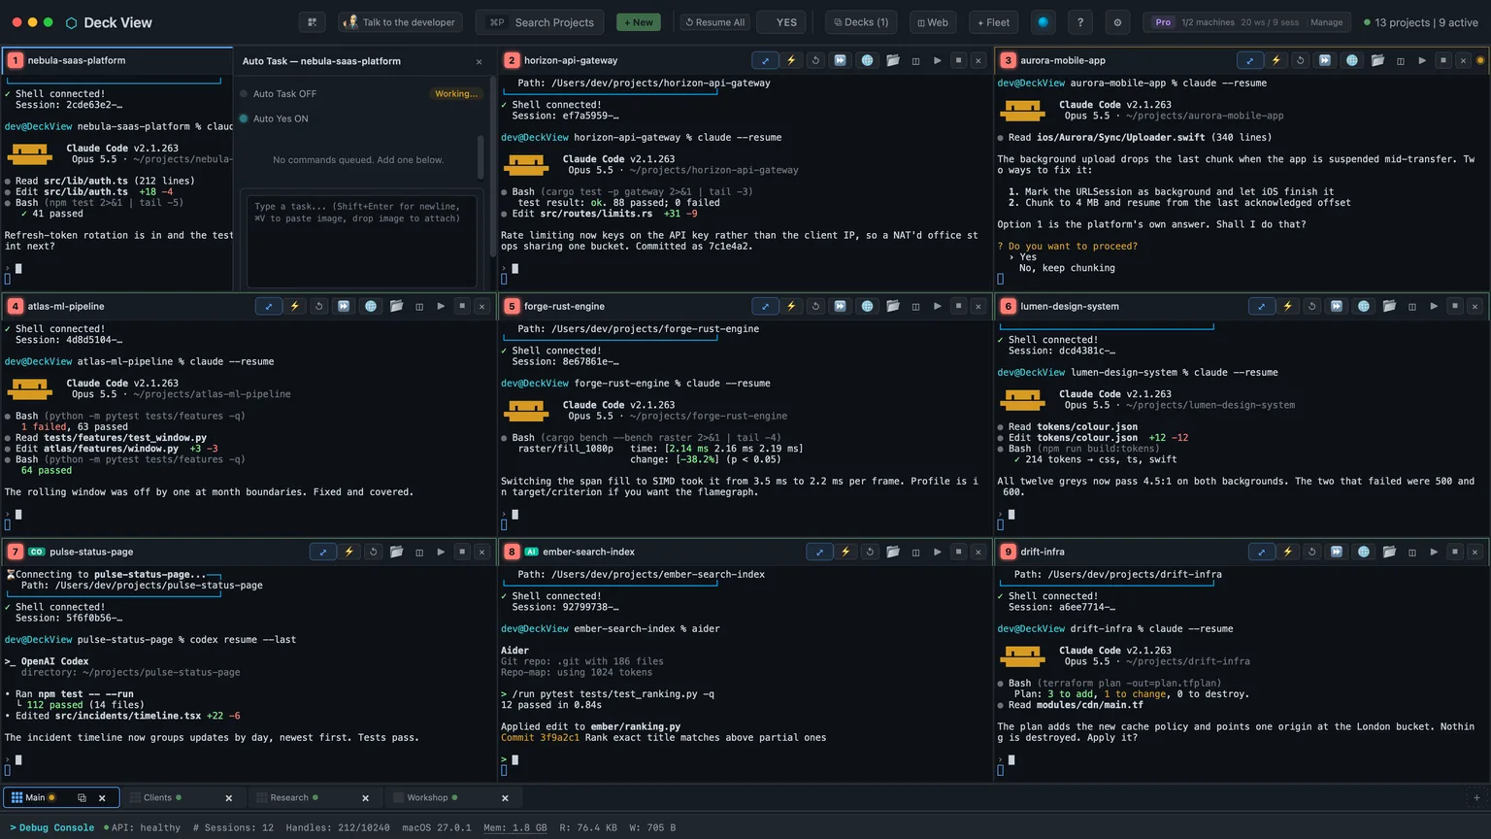The height and width of the screenshot is (839, 1491).
Task: Toggle Auto Task OFF radio
Action: click(244, 94)
